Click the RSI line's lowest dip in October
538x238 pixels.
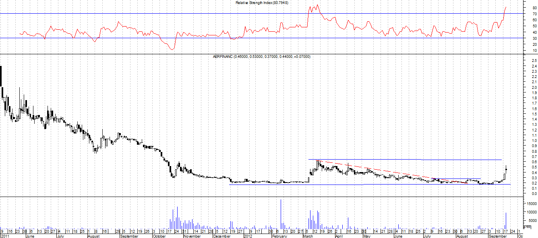[x=172, y=49]
